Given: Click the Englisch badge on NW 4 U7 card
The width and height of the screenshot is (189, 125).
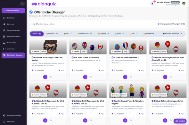Looking at the screenshot, I should tap(75, 51).
